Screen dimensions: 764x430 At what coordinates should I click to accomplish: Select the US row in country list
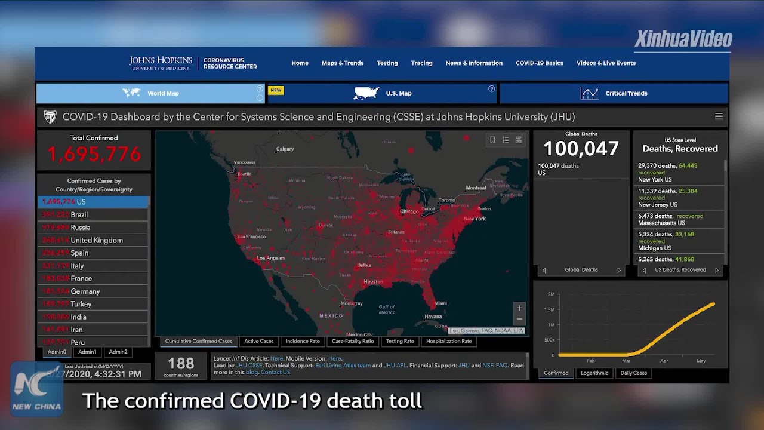coord(93,202)
